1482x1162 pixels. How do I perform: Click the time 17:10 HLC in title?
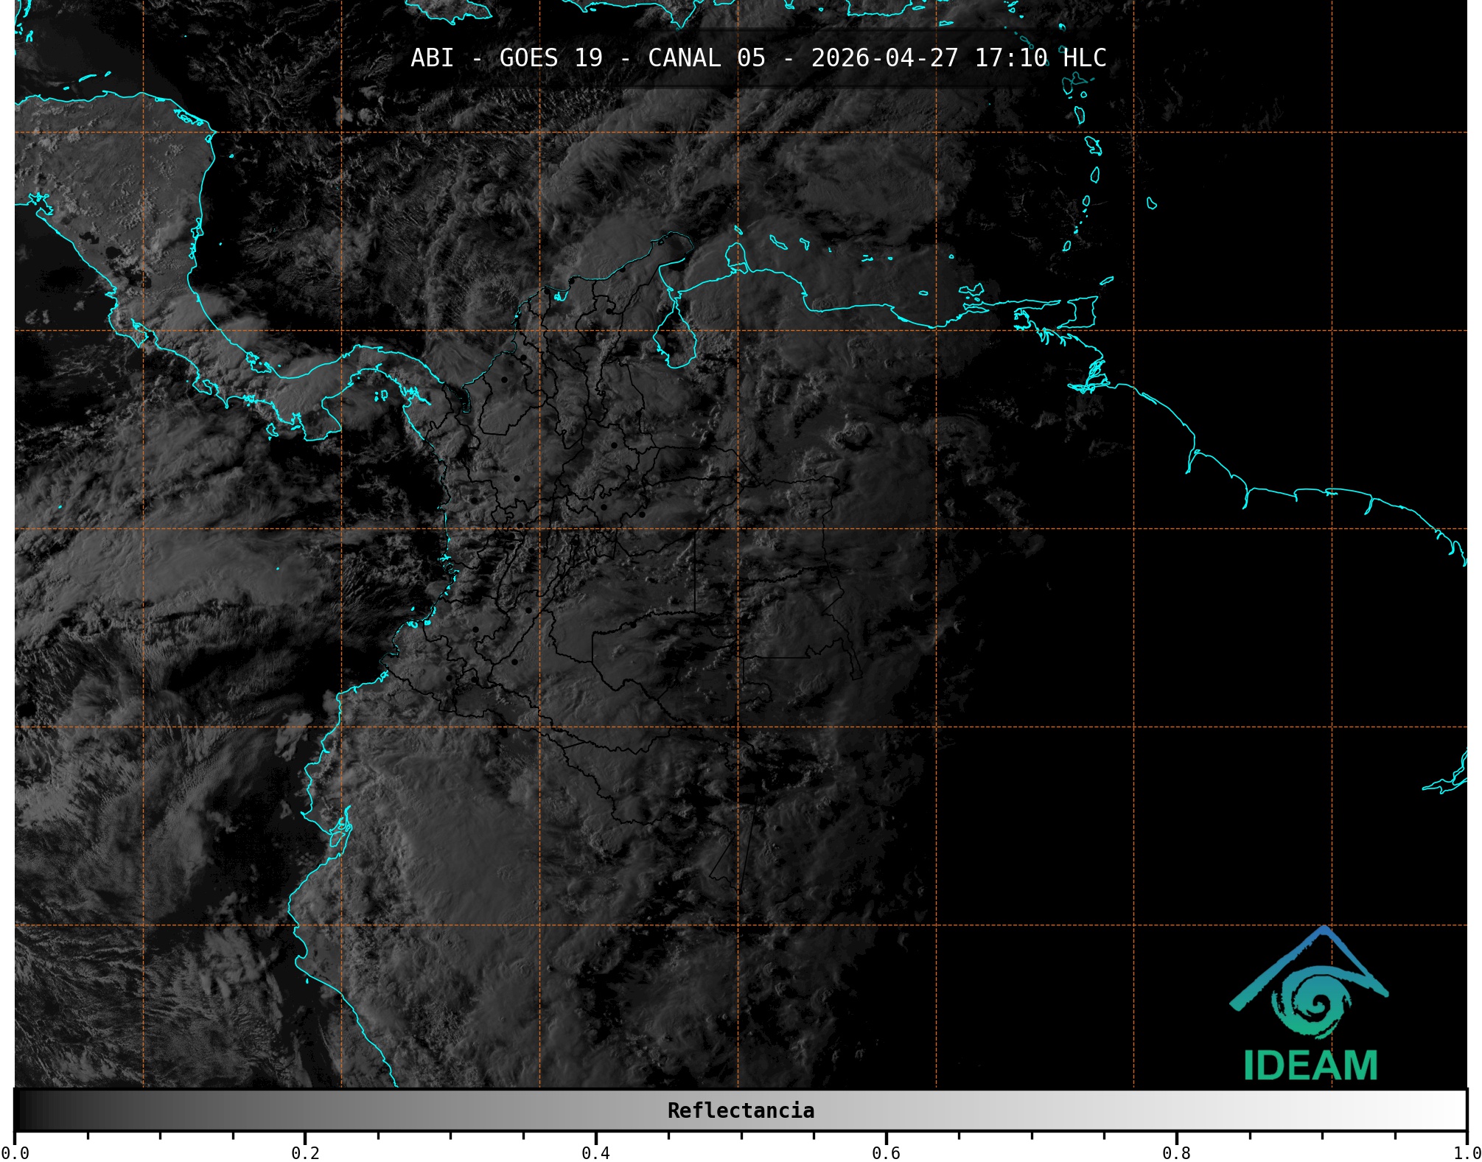coord(1040,58)
